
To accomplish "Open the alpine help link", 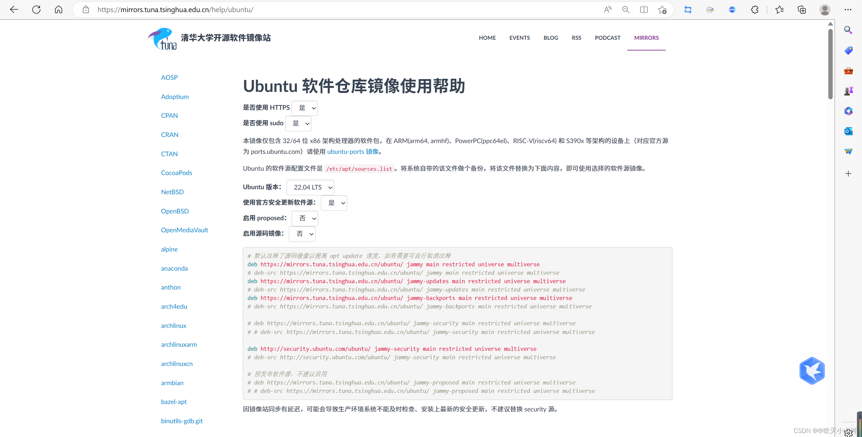I will pos(169,249).
